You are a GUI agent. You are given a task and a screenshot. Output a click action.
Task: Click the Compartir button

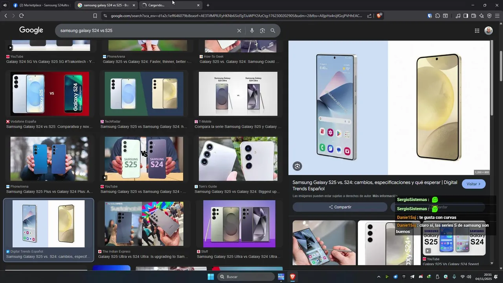[x=340, y=207]
